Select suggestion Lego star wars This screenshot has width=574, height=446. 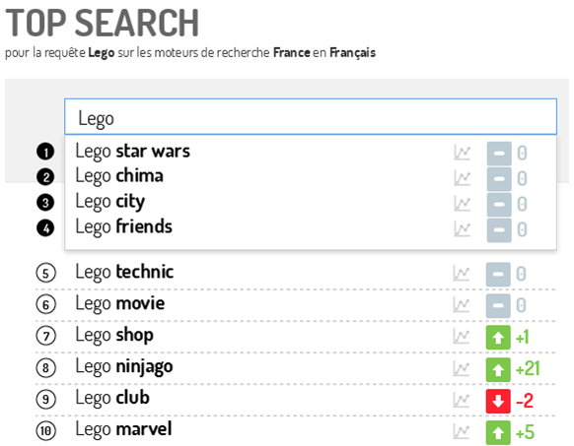click(x=132, y=152)
